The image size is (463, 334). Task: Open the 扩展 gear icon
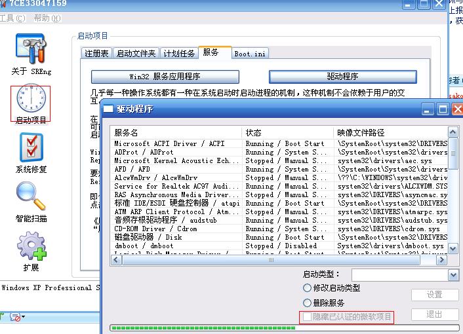tap(31, 246)
